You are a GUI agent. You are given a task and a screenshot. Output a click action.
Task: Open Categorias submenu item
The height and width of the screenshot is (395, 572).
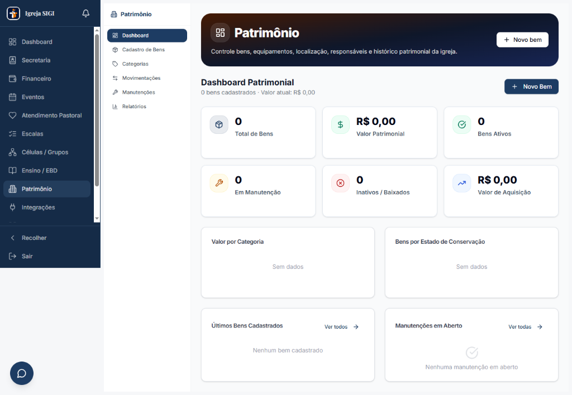click(x=147, y=64)
